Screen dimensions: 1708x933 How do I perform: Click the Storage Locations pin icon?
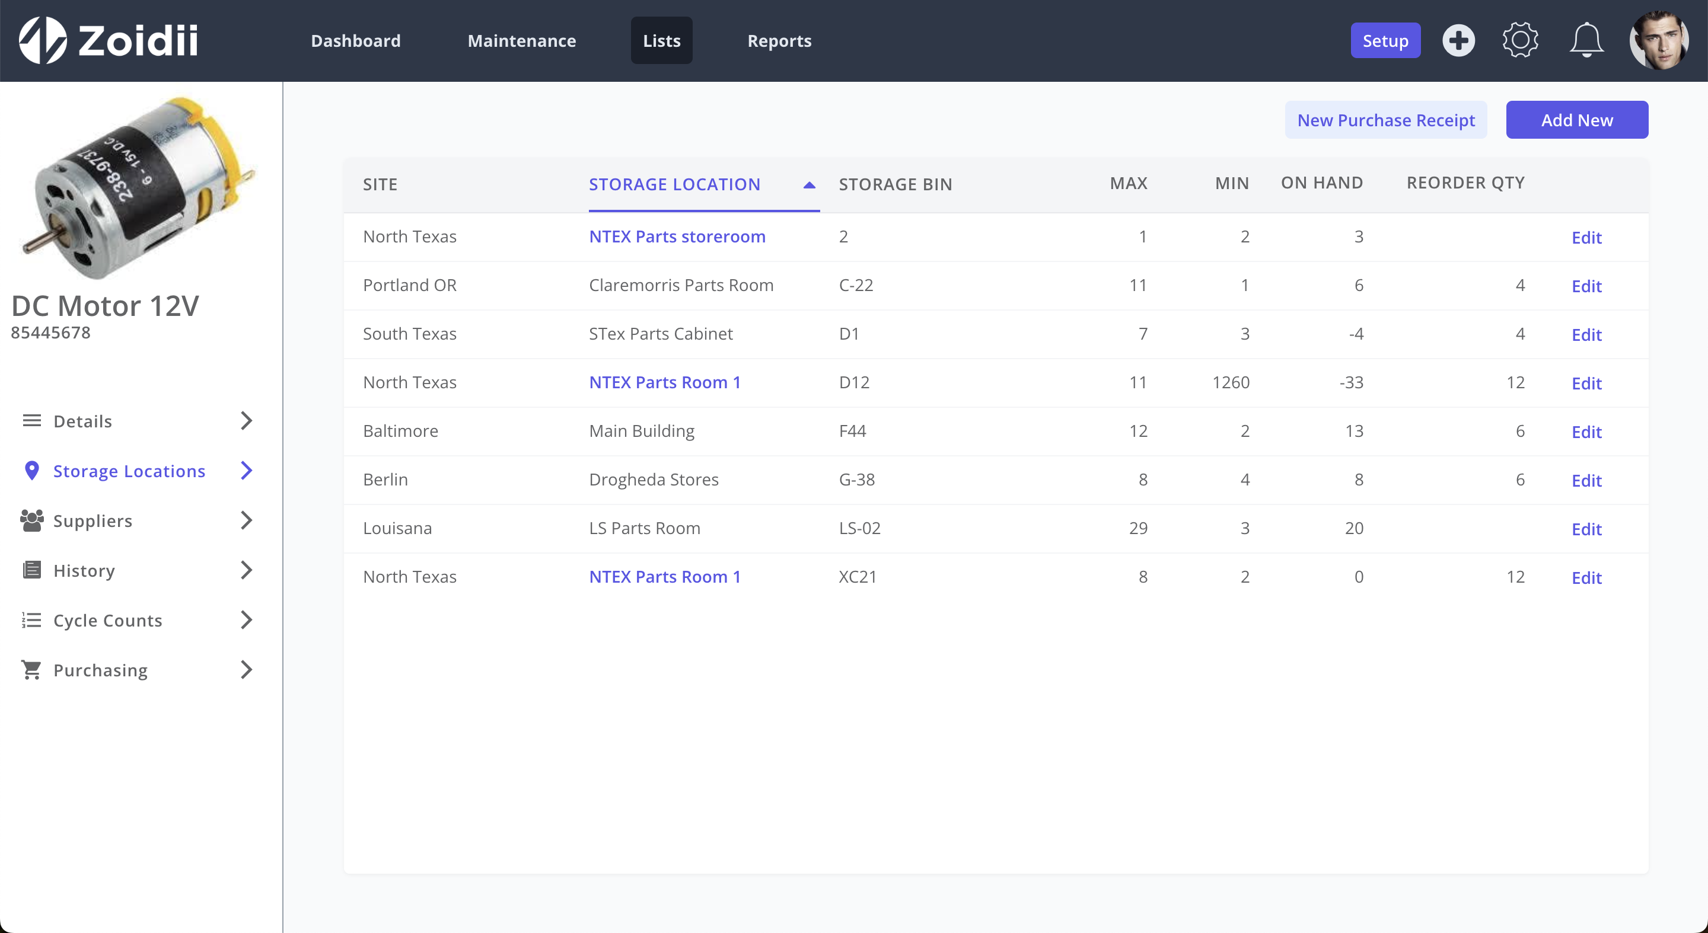pos(31,471)
